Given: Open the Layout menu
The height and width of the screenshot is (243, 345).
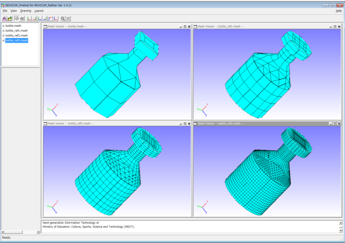Looking at the screenshot, I should [x=39, y=11].
